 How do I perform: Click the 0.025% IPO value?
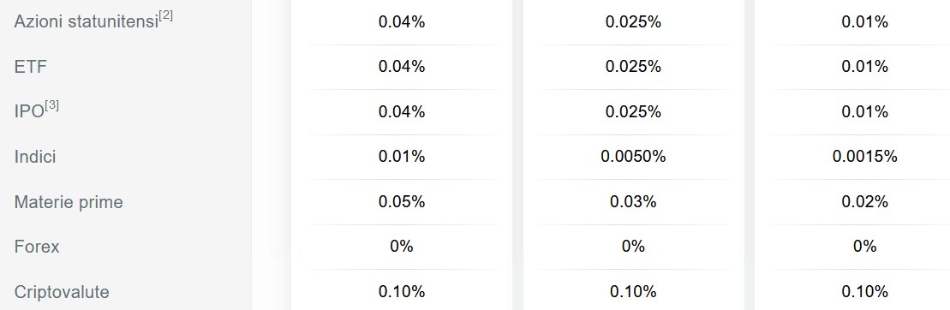tap(633, 112)
